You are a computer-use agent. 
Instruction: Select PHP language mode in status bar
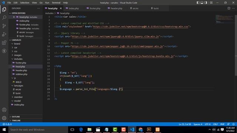(x=222, y=124)
